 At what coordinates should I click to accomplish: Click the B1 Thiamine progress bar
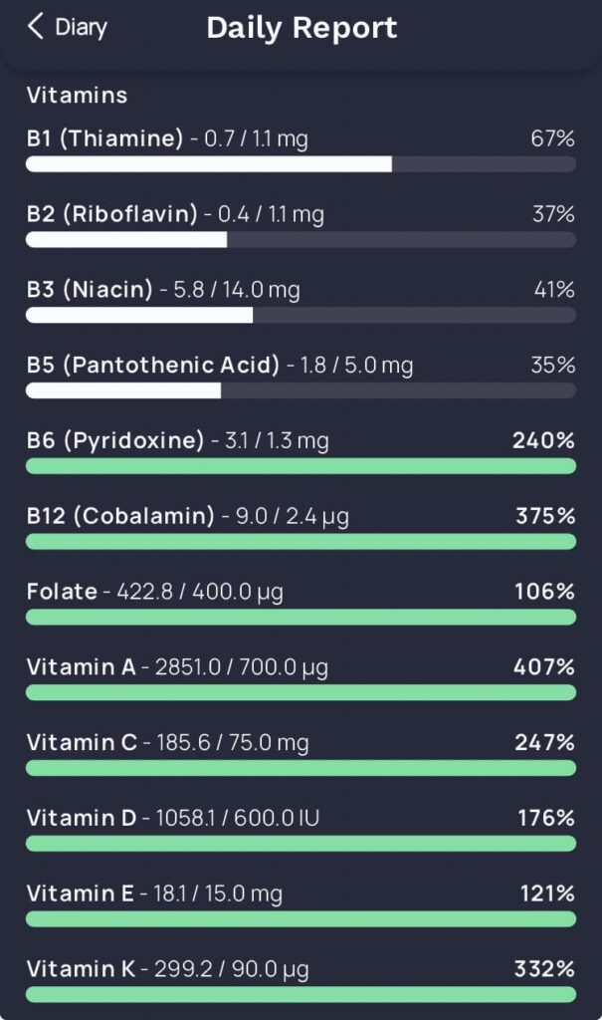[299, 163]
